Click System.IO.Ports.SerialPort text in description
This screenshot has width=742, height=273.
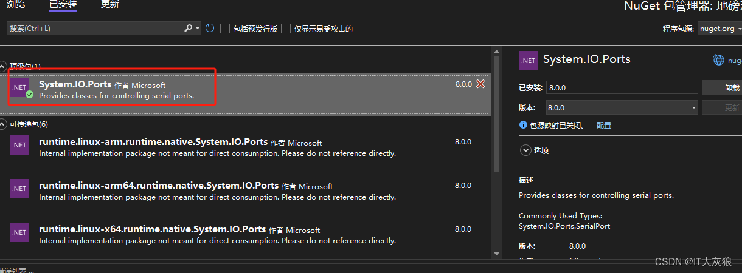point(564,226)
